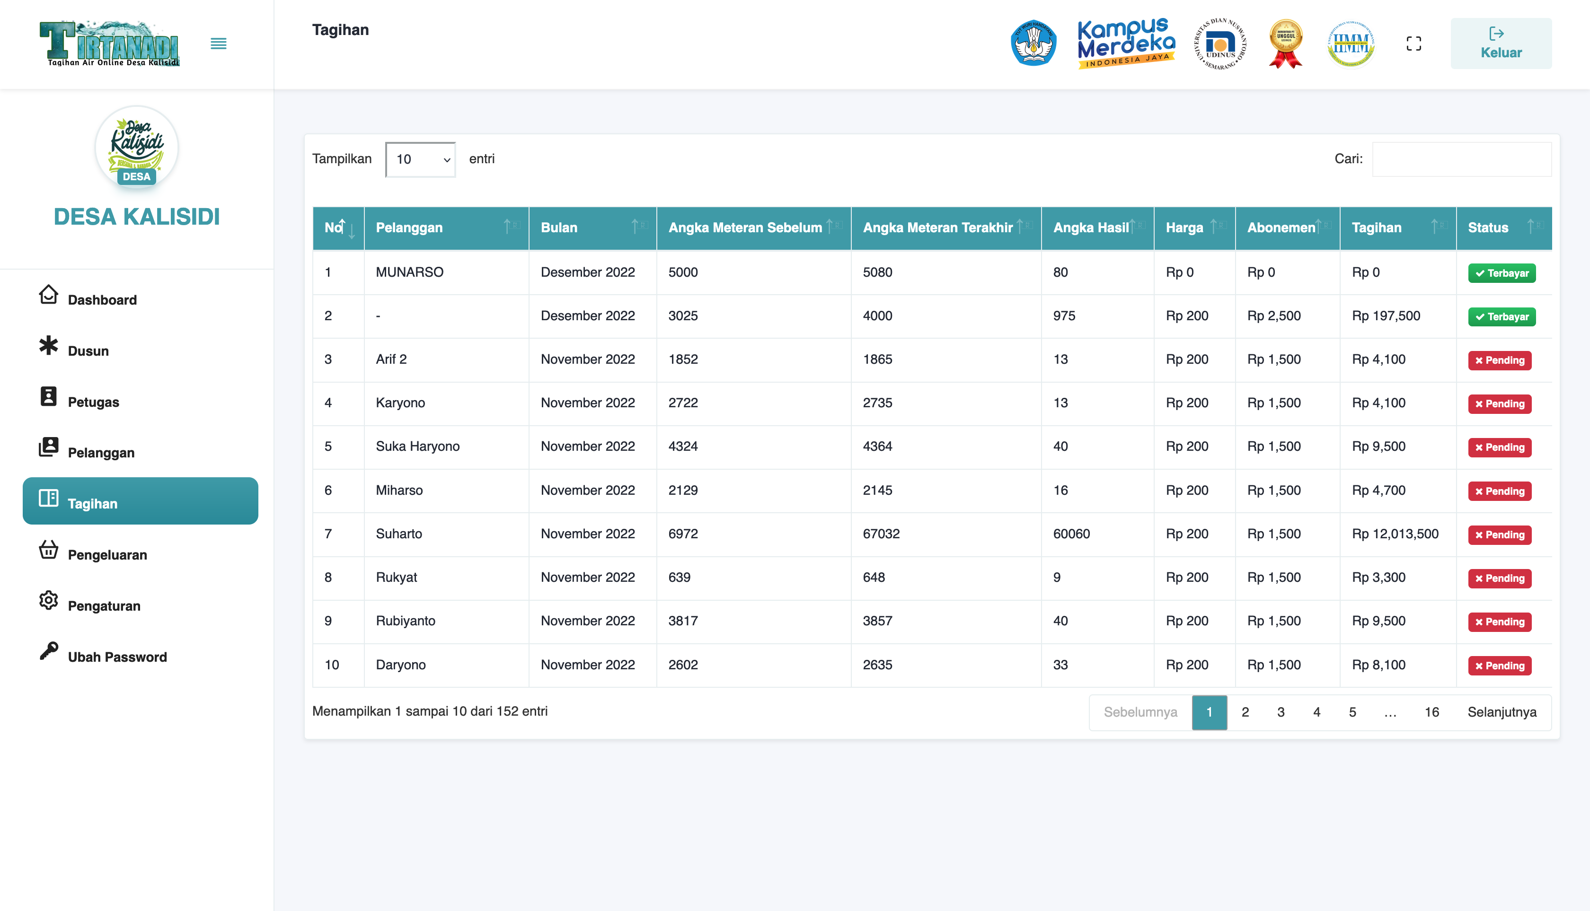Image resolution: width=1590 pixels, height=911 pixels.
Task: Open the Dashboard menu item
Action: click(140, 297)
